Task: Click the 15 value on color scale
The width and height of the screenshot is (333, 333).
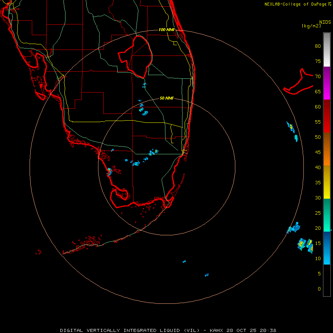Action: click(318, 243)
